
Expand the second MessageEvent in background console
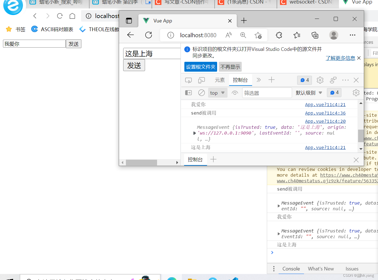(279, 234)
